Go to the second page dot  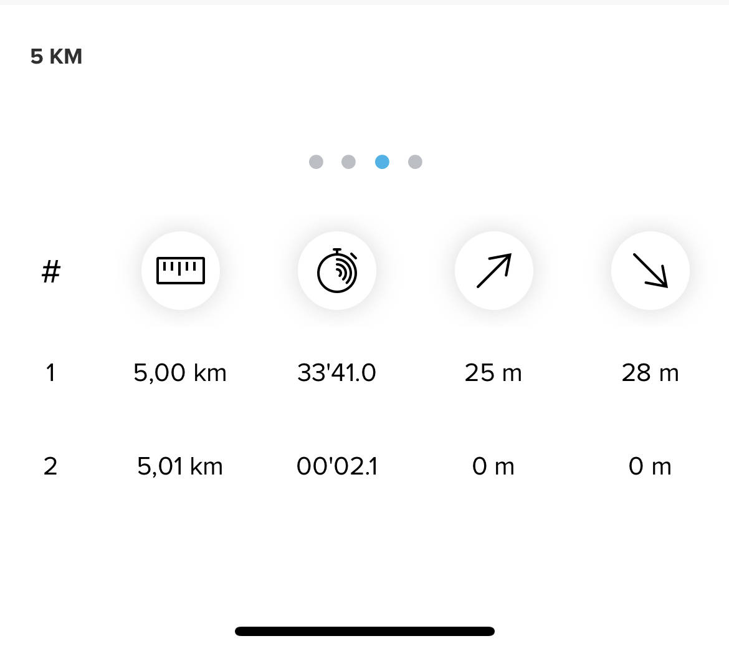(349, 162)
